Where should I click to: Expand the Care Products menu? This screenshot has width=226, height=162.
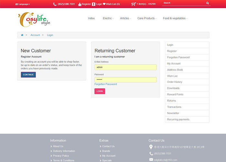[x=147, y=18]
